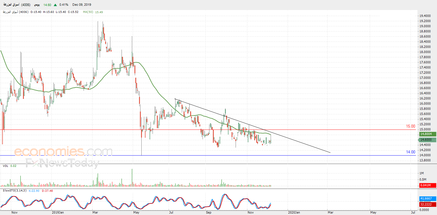Click the stock name أسواق المزرعة (4006) in the top title
The height and width of the screenshot is (215, 437).
(17, 5)
